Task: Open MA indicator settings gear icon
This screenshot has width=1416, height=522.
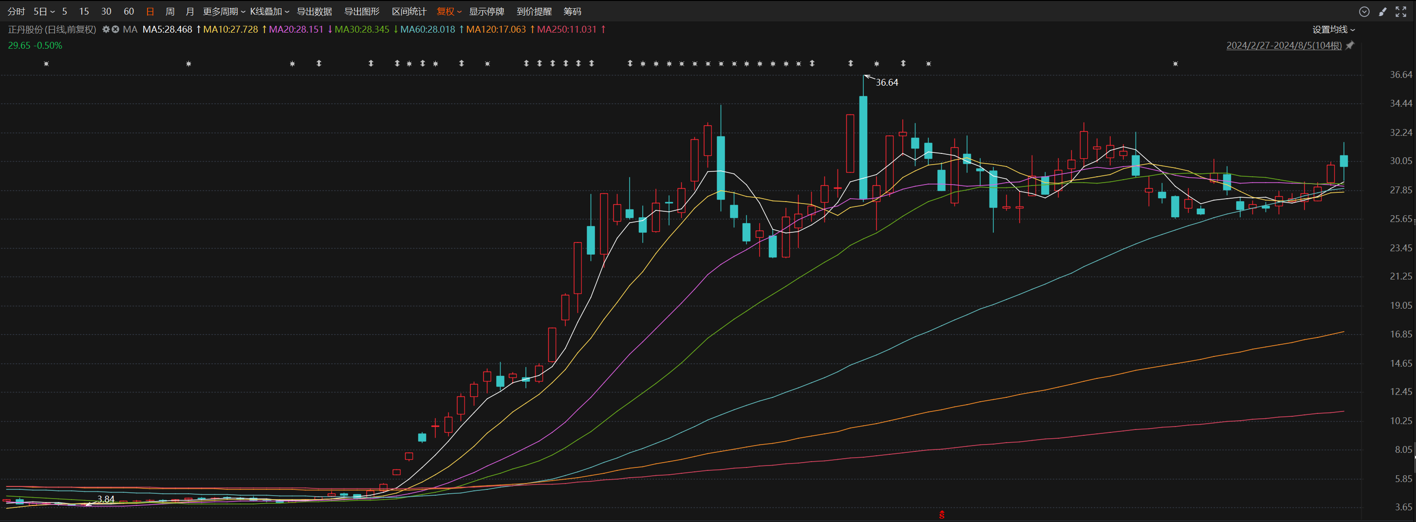Action: pyautogui.click(x=106, y=30)
